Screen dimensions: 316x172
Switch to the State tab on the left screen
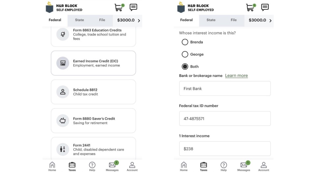(79, 20)
